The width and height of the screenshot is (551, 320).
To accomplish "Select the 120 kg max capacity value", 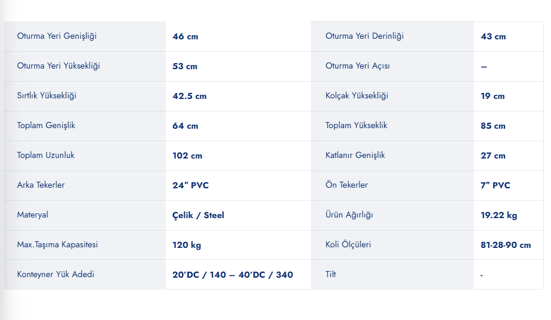I will tap(187, 245).
